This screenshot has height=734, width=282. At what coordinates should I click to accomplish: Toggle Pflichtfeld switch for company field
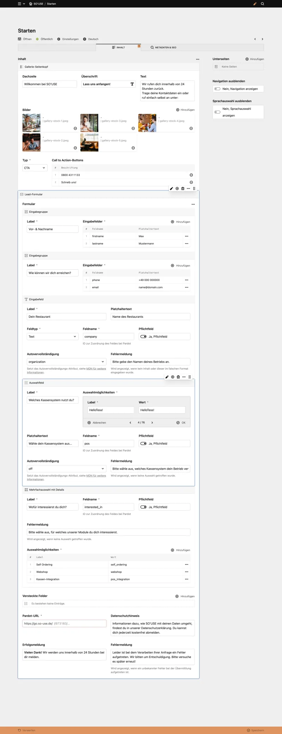point(143,336)
